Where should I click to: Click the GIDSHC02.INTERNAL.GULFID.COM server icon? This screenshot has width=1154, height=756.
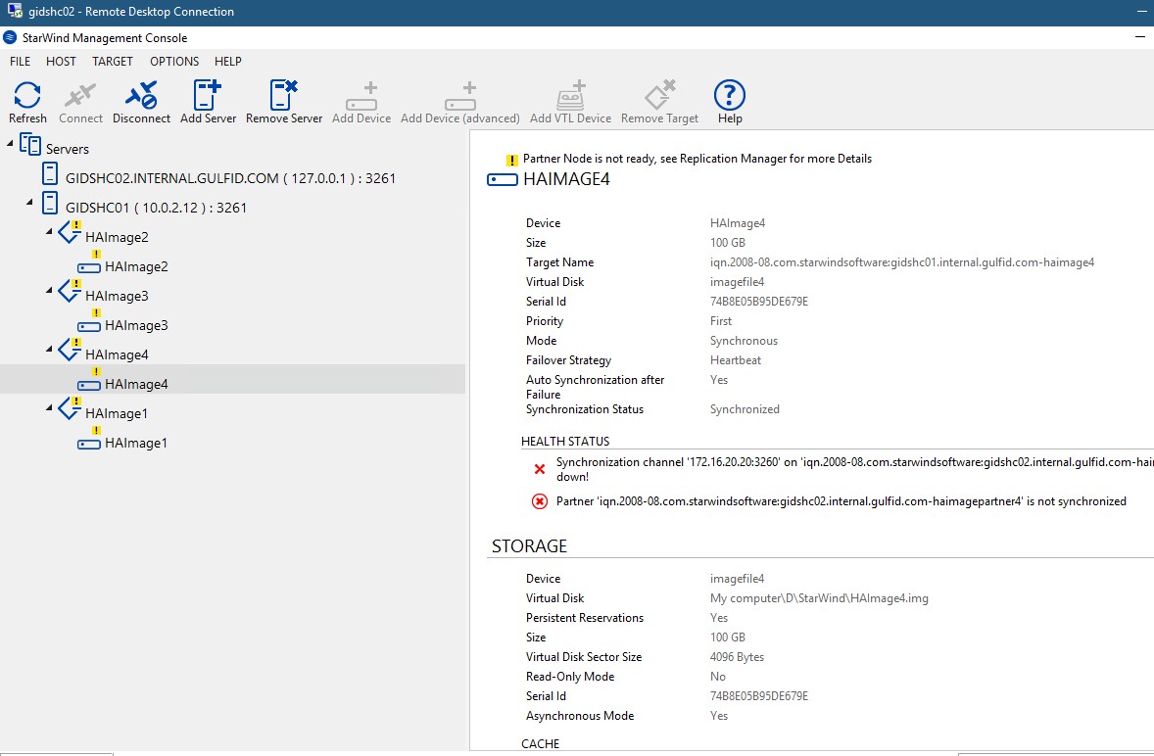click(50, 173)
